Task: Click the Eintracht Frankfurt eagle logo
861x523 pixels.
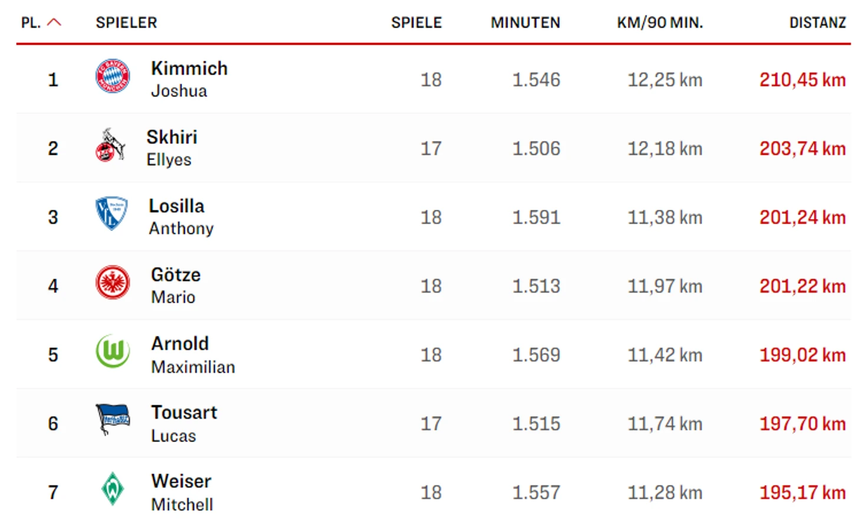Action: (113, 282)
